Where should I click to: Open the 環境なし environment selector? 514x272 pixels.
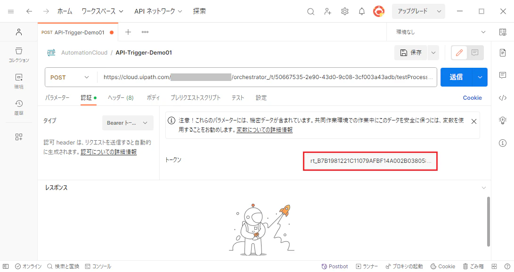point(440,32)
